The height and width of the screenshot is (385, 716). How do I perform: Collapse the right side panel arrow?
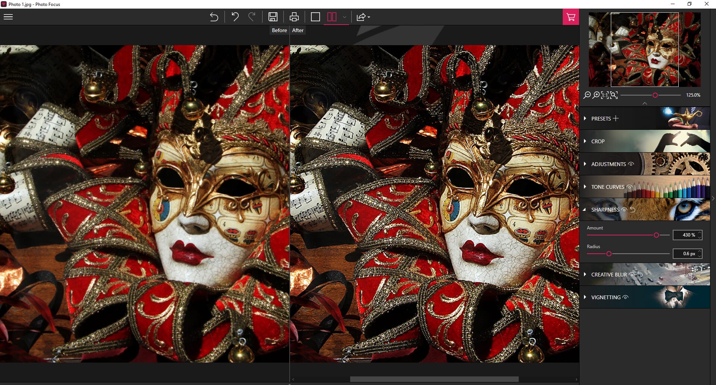click(x=713, y=198)
